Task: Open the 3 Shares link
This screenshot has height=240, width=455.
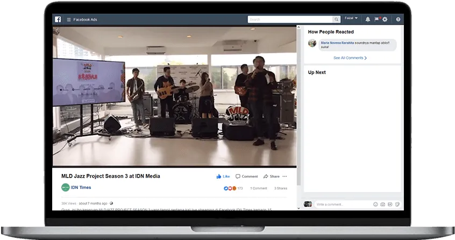Action: pyautogui.click(x=281, y=188)
